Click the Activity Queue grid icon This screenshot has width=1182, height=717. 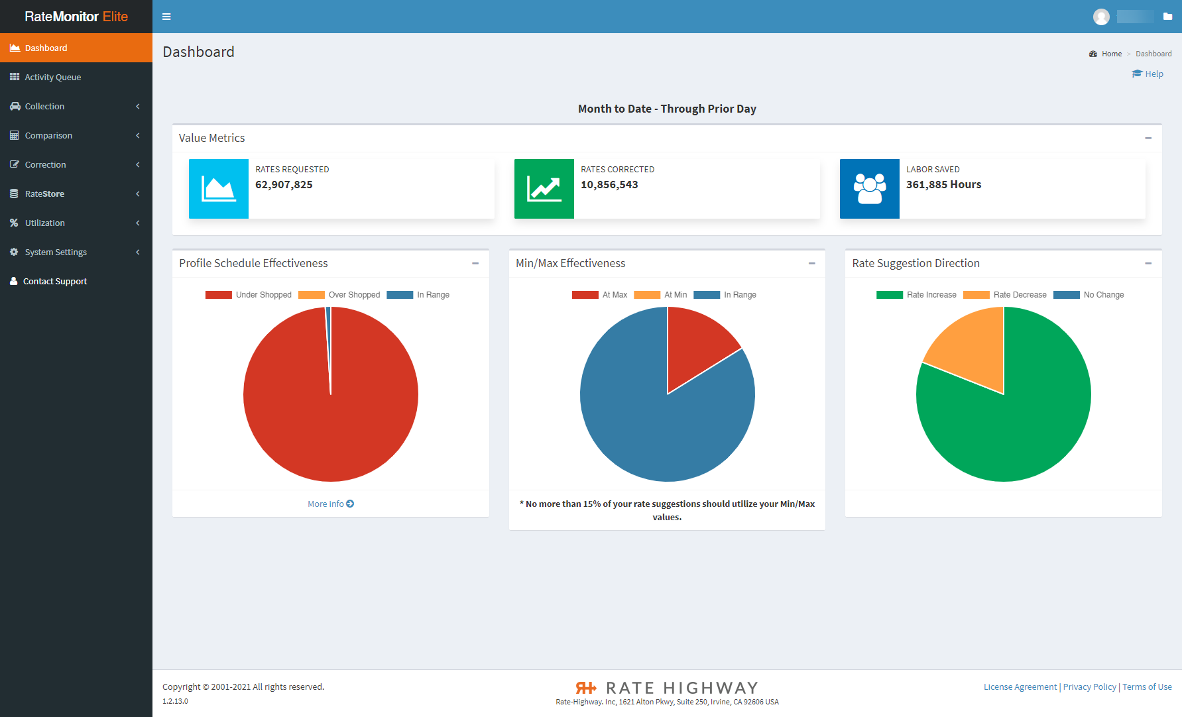(x=14, y=77)
